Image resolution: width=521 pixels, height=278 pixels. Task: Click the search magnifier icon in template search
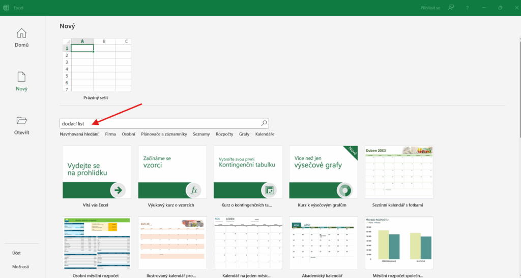click(x=264, y=123)
